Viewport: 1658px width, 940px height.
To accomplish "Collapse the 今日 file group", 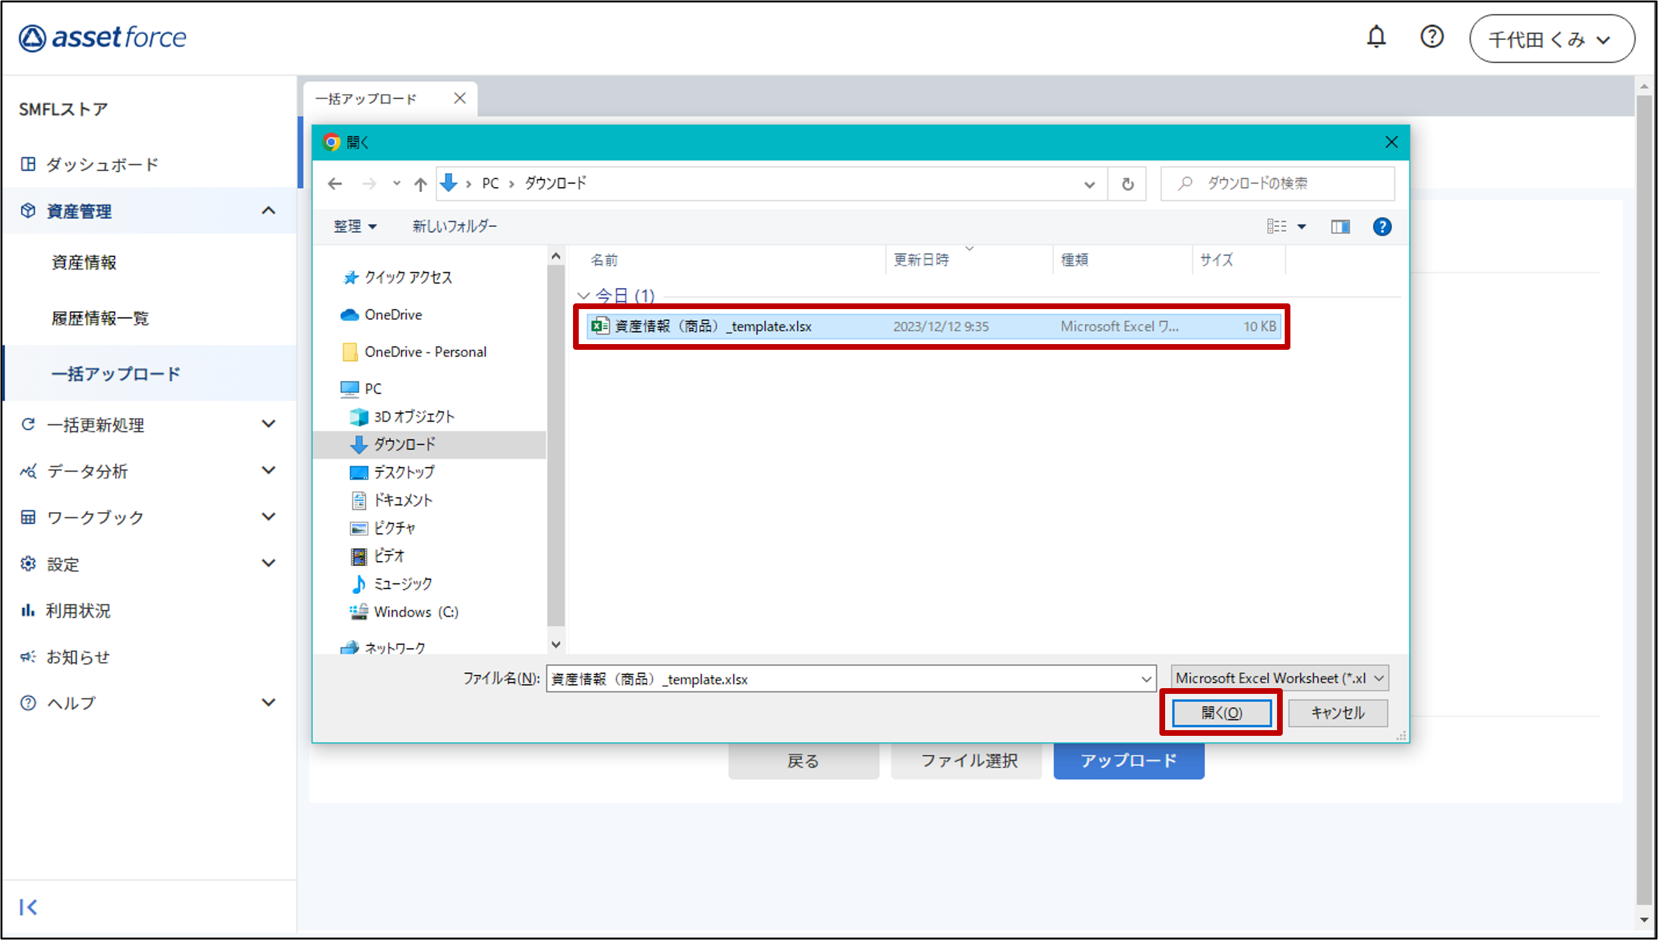I will point(583,296).
